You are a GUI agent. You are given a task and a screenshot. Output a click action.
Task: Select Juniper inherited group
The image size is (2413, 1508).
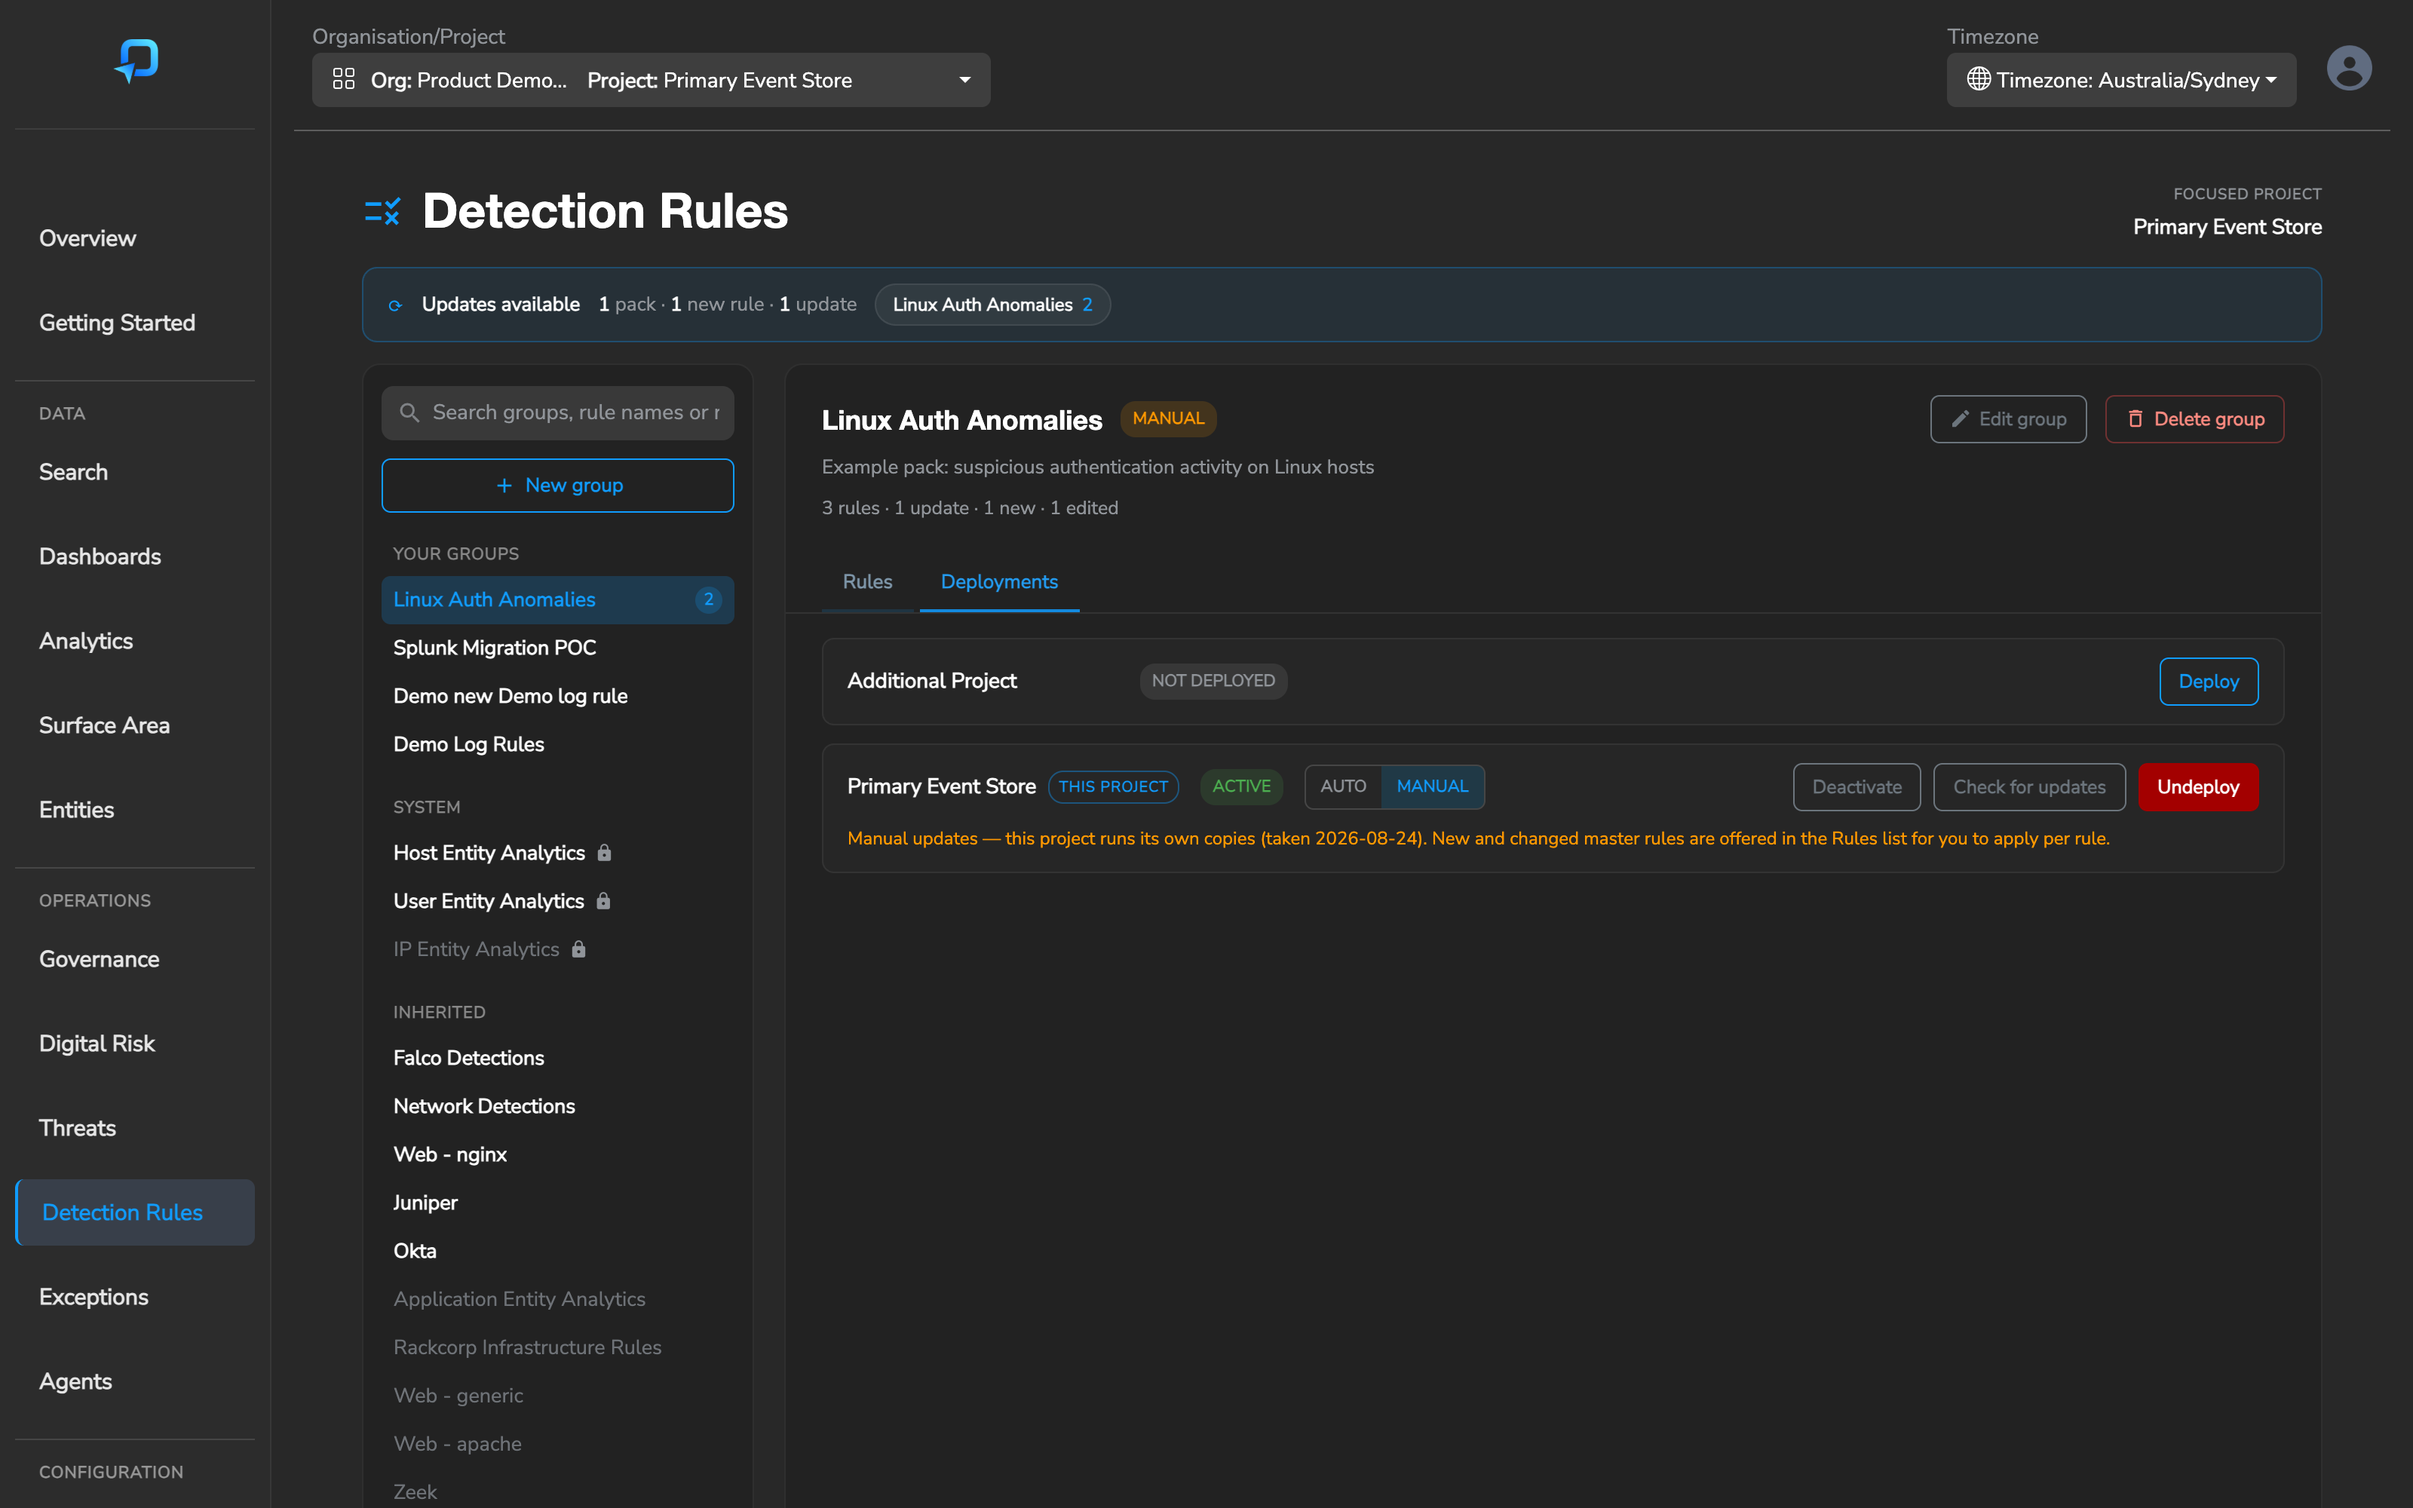(557, 1203)
